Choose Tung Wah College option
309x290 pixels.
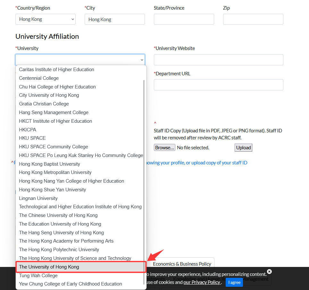[x=80, y=276]
